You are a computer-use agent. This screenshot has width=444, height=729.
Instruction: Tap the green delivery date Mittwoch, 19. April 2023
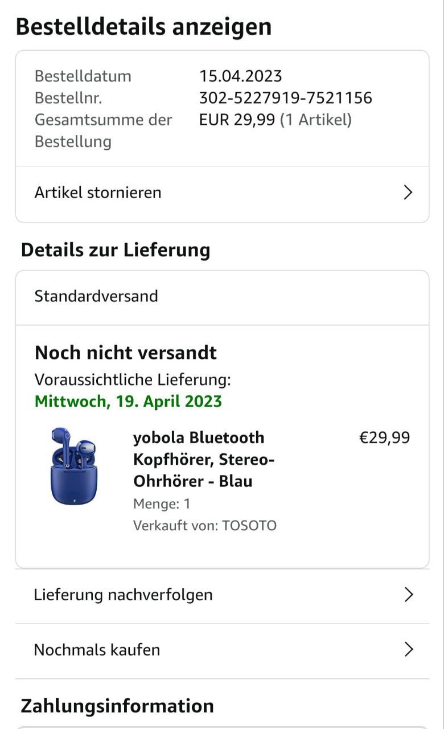point(128,402)
